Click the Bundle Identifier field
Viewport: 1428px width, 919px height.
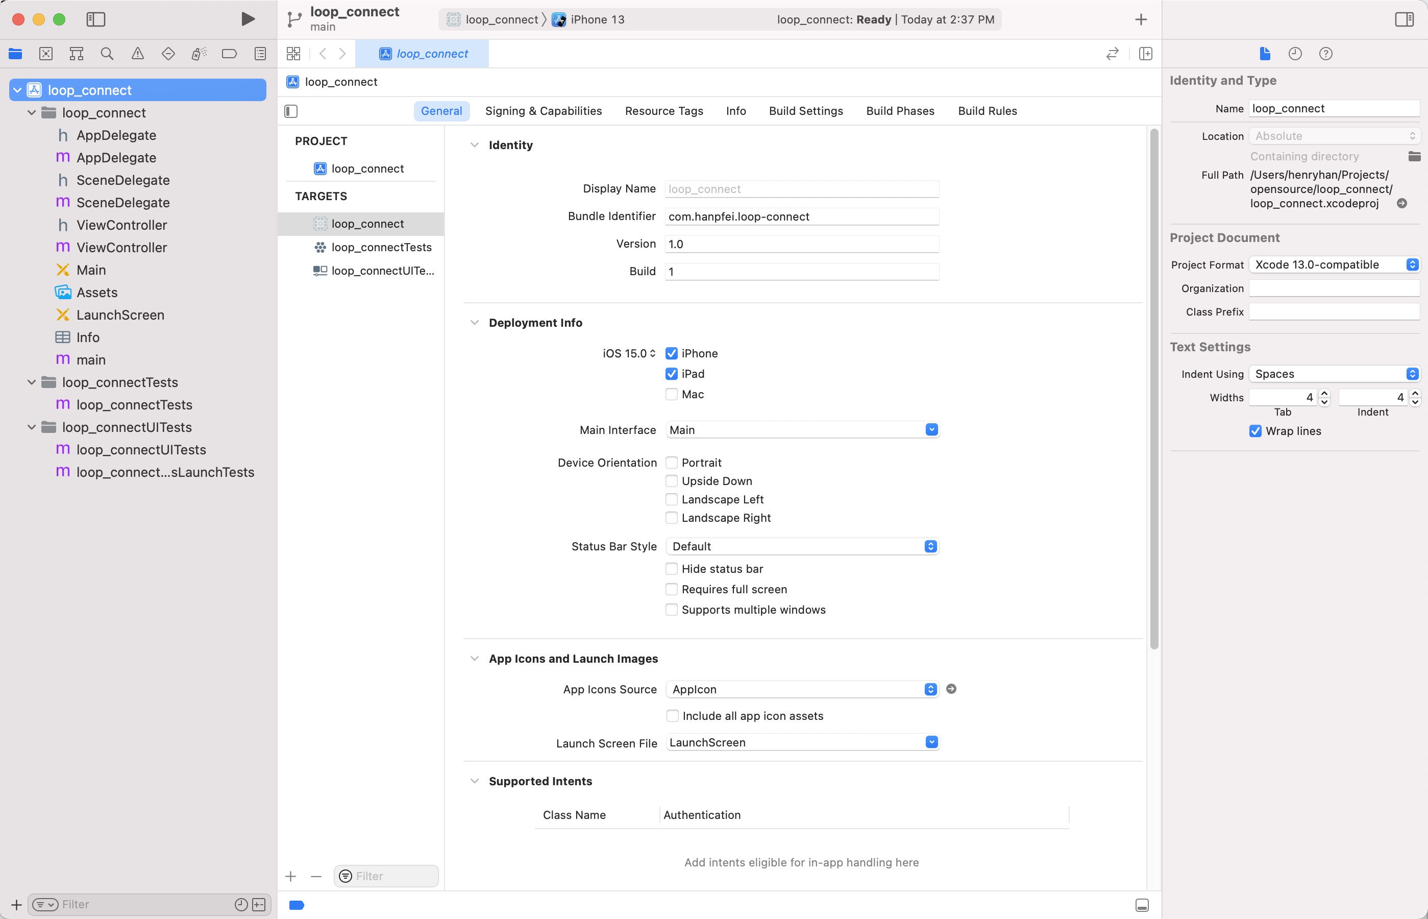pos(802,216)
